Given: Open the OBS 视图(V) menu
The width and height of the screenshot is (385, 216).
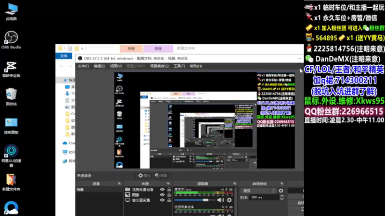Looking at the screenshot, I should click(x=116, y=66).
